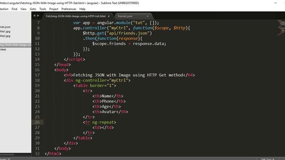This screenshot has width=285, height=160.
Task: Click on the Name table header line
Action: pyautogui.click(x=108, y=96)
